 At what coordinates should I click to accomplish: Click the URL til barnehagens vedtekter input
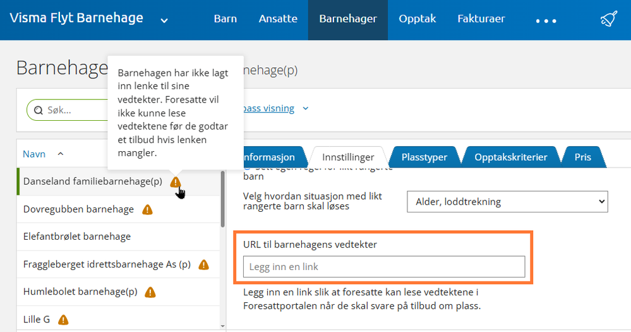(x=384, y=267)
